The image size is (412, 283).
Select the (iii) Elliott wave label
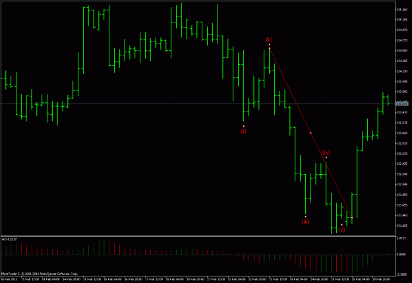(306, 222)
